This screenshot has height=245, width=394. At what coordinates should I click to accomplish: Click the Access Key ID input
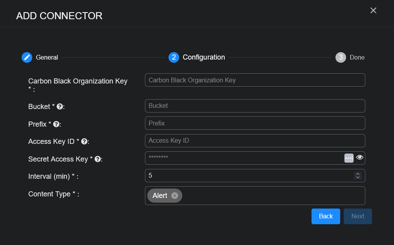pyautogui.click(x=255, y=141)
